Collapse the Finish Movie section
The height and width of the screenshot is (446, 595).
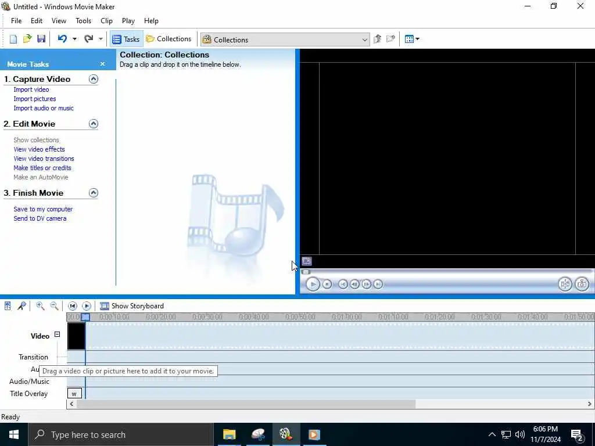(94, 193)
